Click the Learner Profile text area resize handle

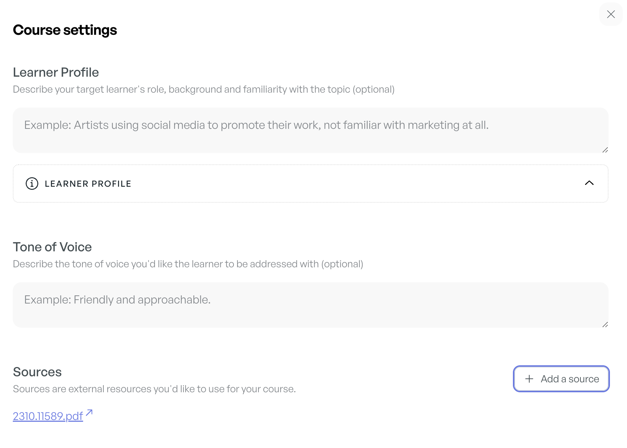click(605, 150)
